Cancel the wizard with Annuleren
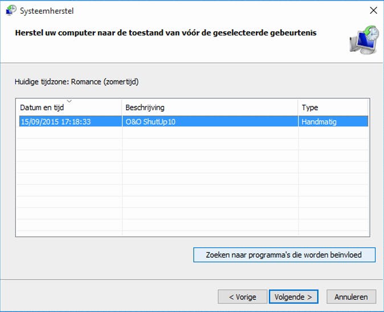The height and width of the screenshot is (312, 384). click(351, 297)
